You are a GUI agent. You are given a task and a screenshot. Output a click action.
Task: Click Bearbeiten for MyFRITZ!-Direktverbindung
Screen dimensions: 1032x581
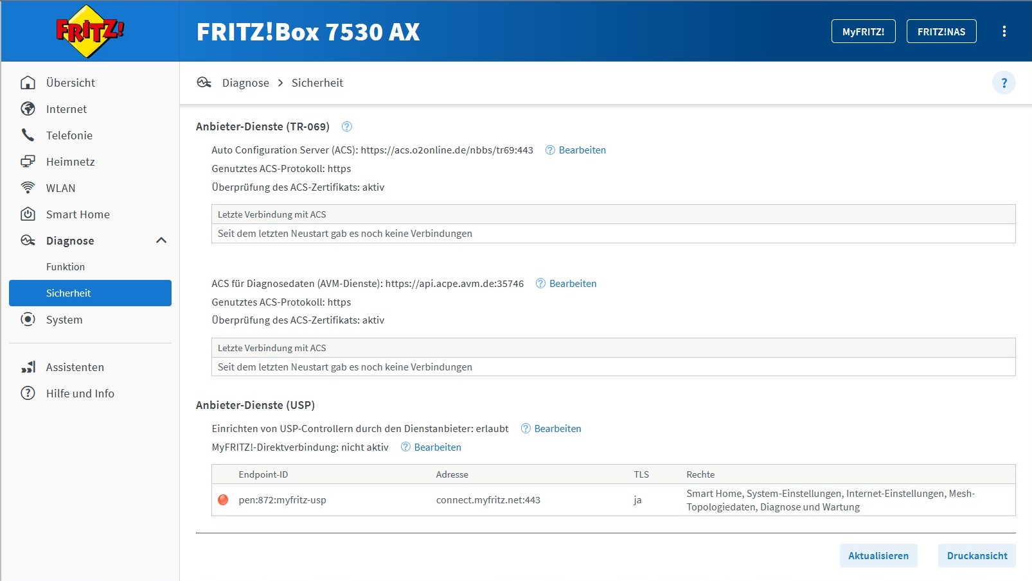point(438,447)
